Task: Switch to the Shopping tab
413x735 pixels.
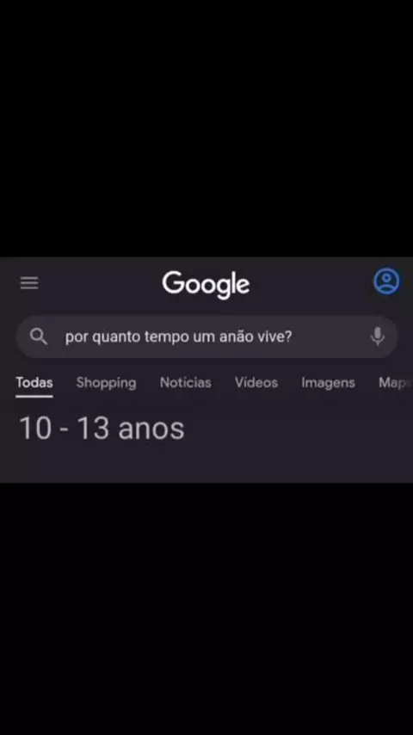Action: coord(107,383)
